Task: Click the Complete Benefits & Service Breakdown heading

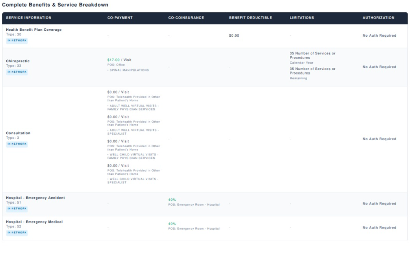Action: coord(55,5)
